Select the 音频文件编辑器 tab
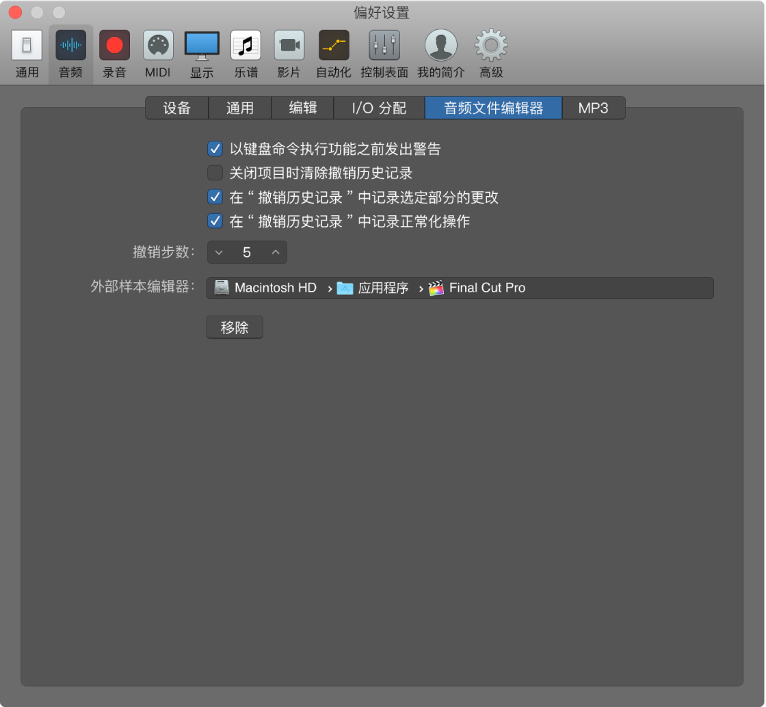This screenshot has width=766, height=707. click(493, 108)
